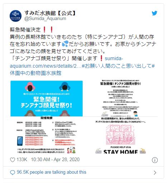Click the smartphone graphic in event details
This screenshot has height=183, width=167.
[20, 141]
